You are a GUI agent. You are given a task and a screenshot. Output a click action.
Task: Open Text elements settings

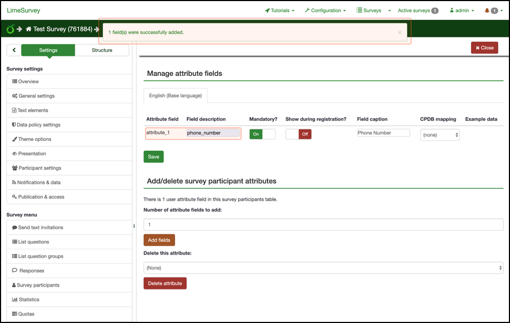point(69,111)
